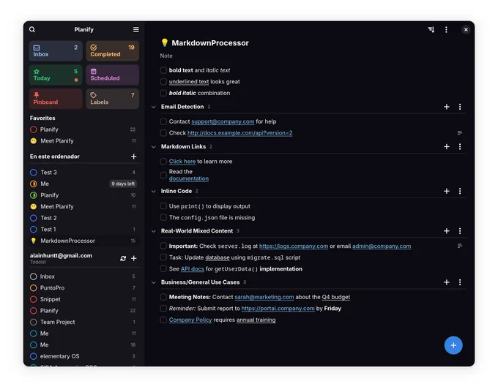Collapse the Real-World Mixed Content section
The height and width of the screenshot is (392, 498).
pos(154,231)
